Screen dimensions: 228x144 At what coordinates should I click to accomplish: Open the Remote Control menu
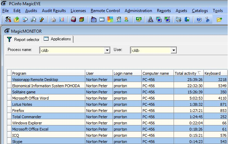[x=105, y=11]
